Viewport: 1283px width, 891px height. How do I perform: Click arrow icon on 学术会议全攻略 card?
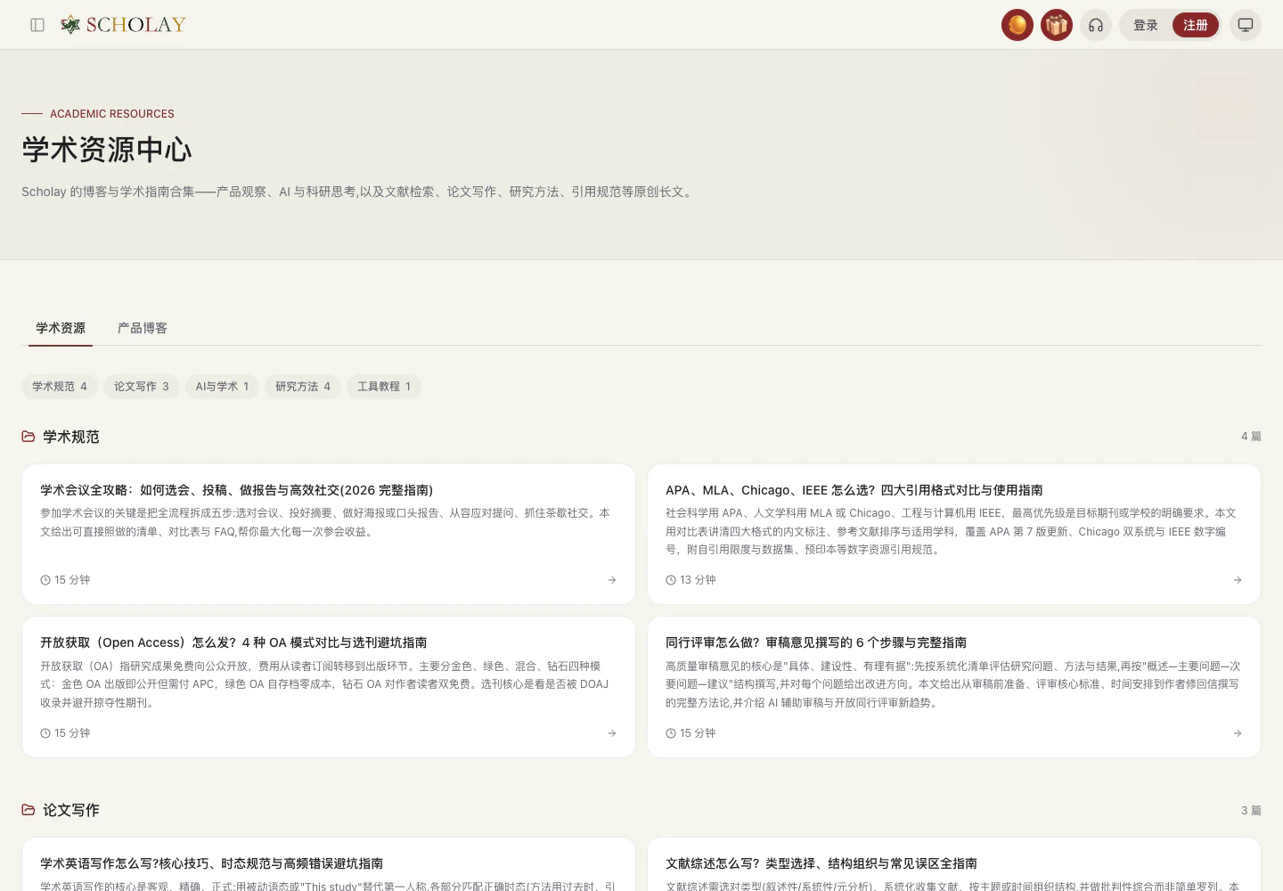click(x=612, y=580)
